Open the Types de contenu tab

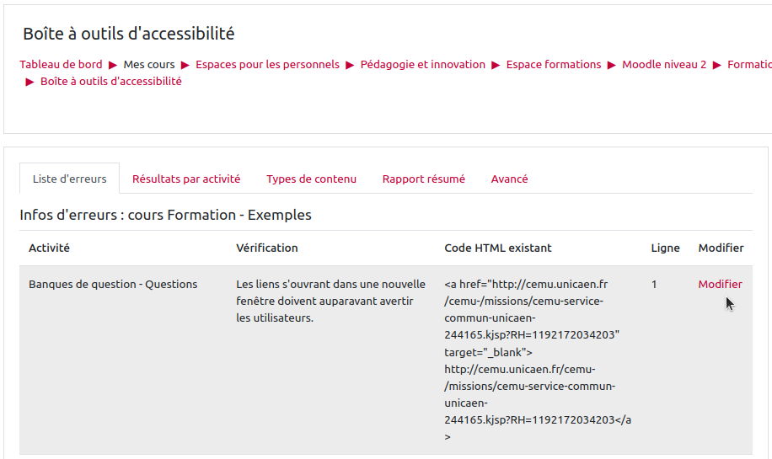(311, 179)
